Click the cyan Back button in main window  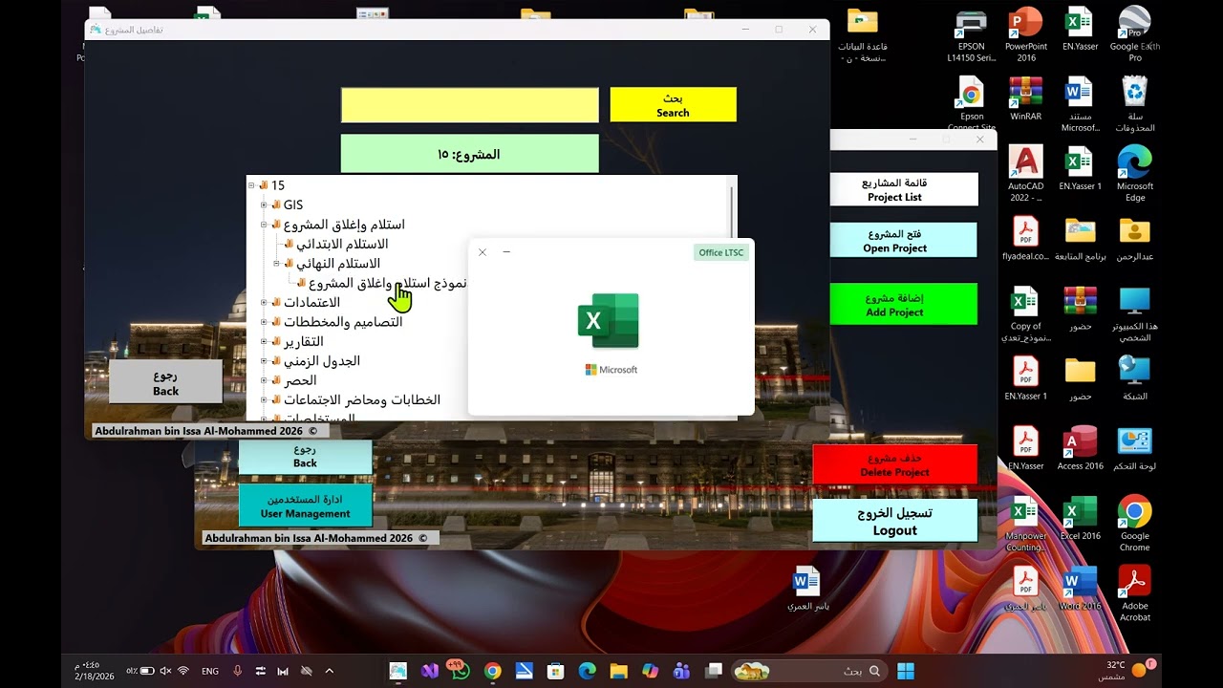(305, 457)
